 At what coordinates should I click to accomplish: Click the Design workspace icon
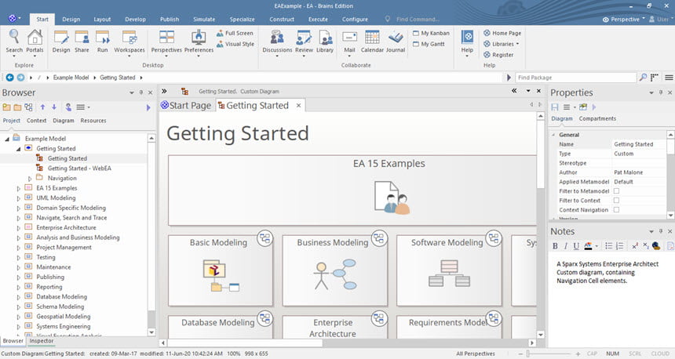[61, 42]
